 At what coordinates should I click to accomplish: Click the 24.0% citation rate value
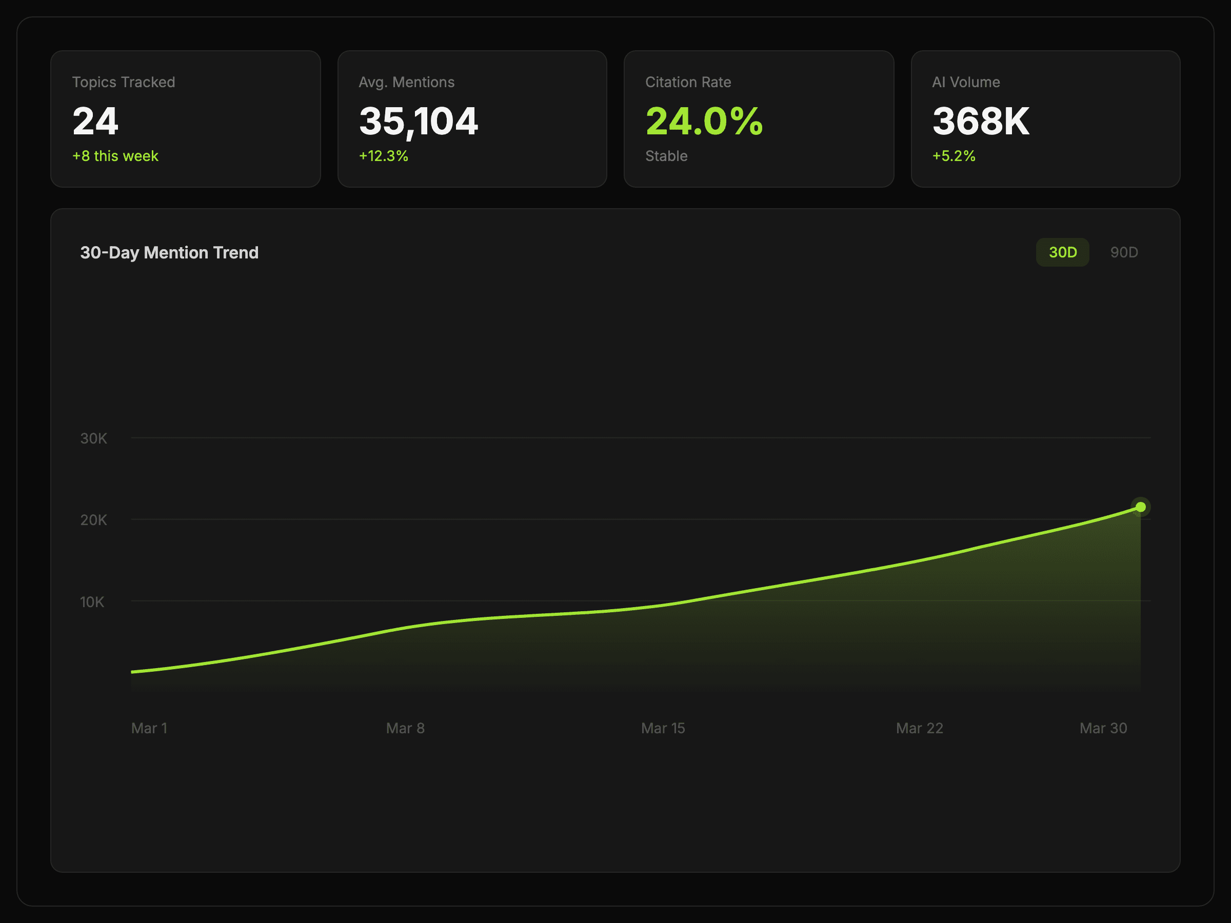point(703,121)
